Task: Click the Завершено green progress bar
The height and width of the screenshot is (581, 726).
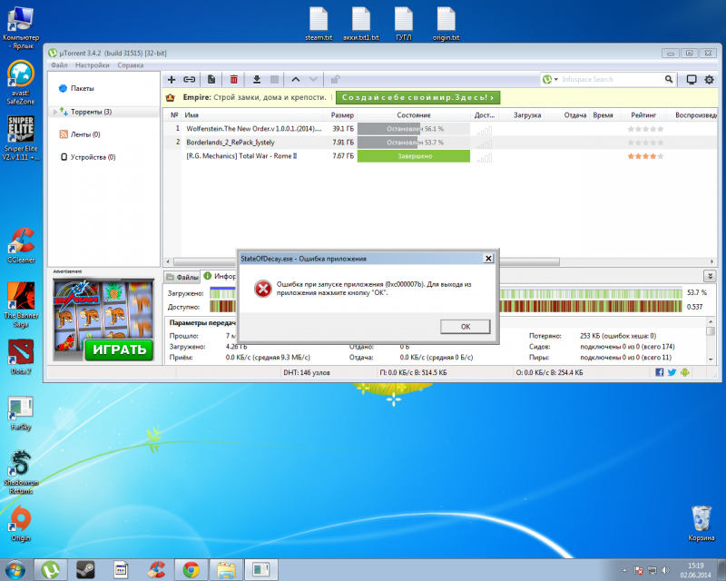Action: click(414, 156)
